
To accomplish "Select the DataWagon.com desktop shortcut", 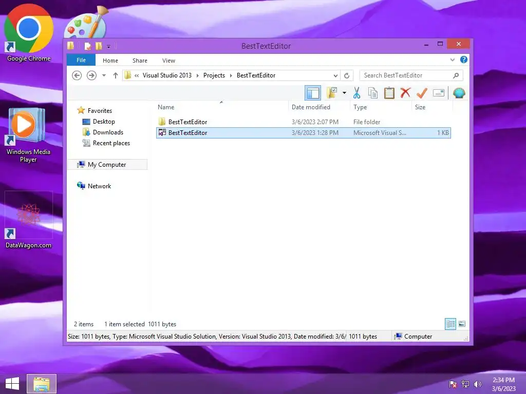I will tap(29, 221).
